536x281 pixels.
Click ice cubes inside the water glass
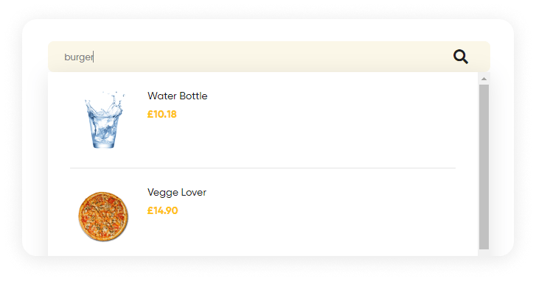click(x=103, y=129)
